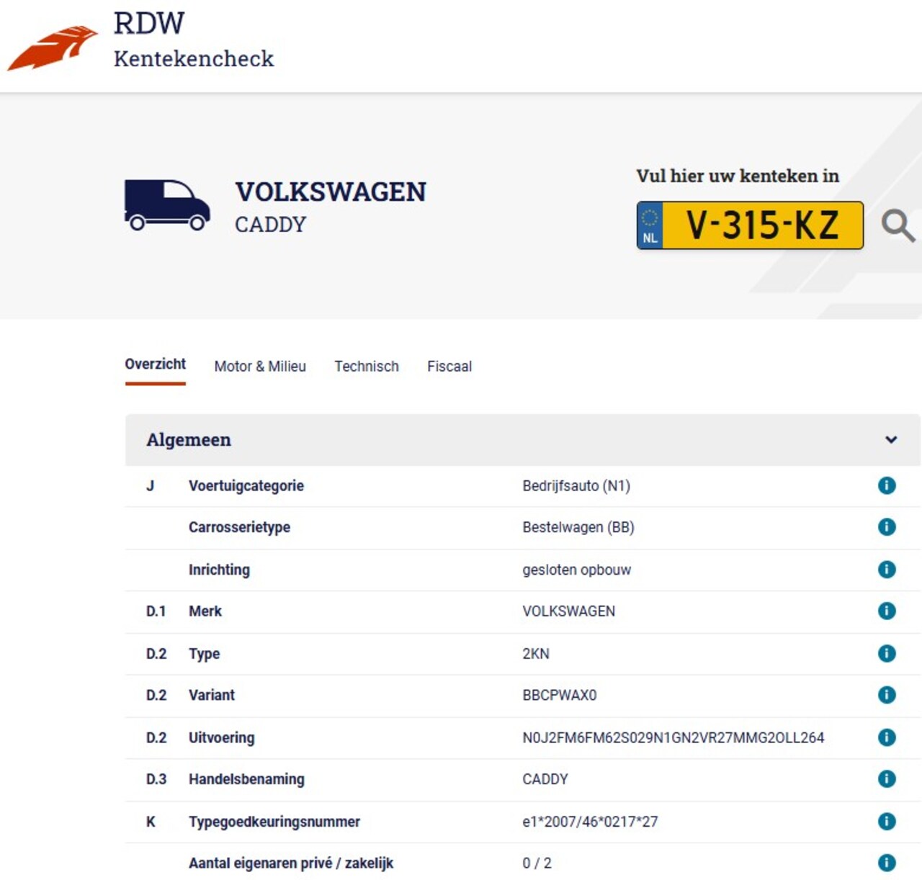This screenshot has width=922, height=880.
Task: Open info icon for Merk
Action: (x=887, y=611)
